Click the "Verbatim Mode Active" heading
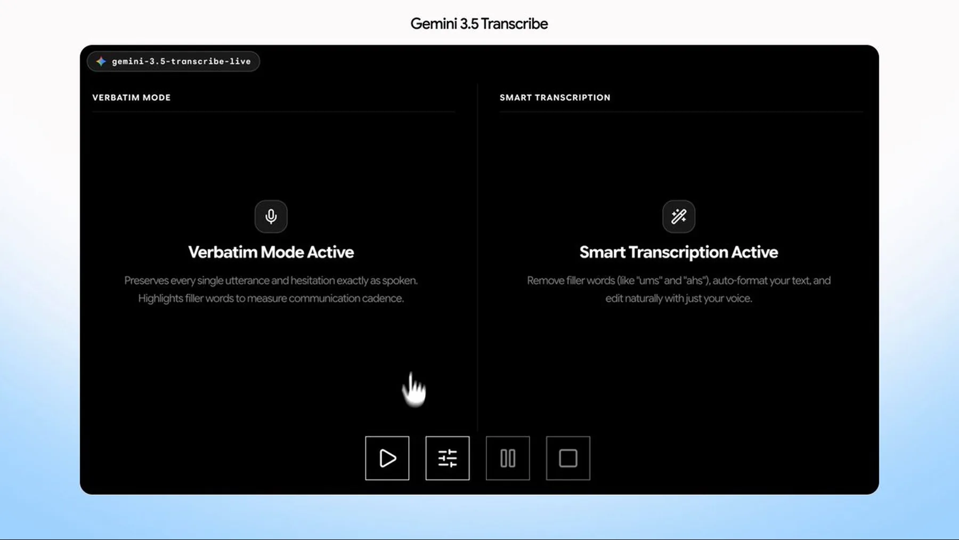 click(x=271, y=252)
